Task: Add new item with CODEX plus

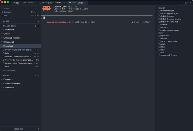Action: pyautogui.click(x=38, y=76)
